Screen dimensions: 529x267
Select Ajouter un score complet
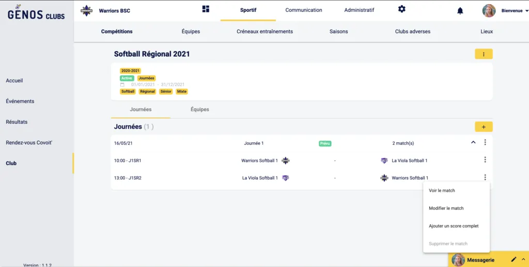[x=454, y=226]
